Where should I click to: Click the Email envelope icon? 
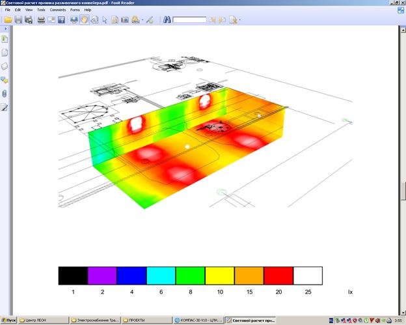(x=51, y=20)
